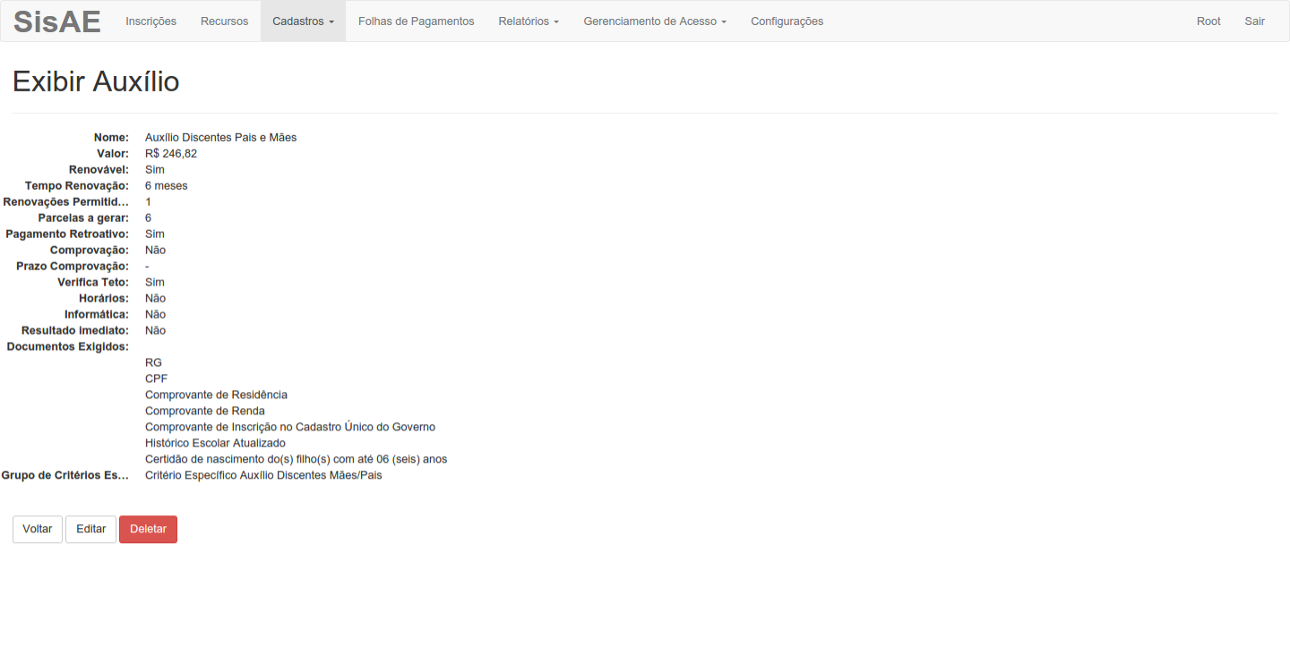Expand the Cadastros dropdown menu
This screenshot has height=664, width=1290.
(x=303, y=21)
